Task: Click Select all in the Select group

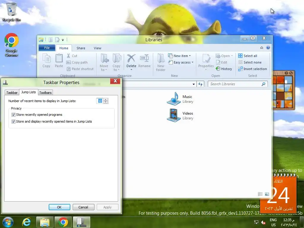Action: (248, 56)
